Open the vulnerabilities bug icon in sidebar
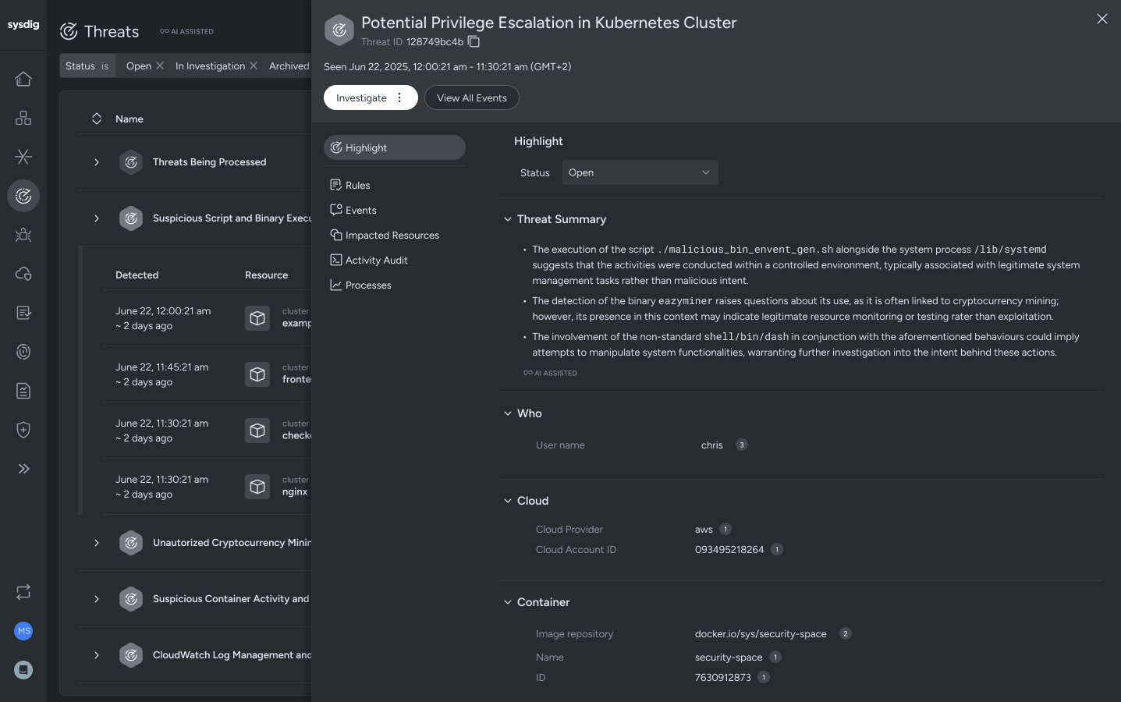1121x702 pixels. tap(23, 235)
